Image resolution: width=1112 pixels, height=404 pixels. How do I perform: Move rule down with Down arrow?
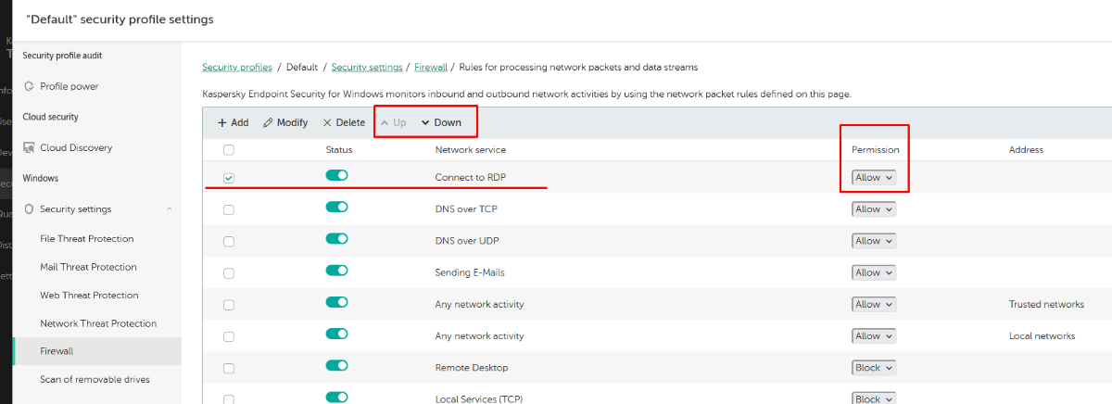click(440, 122)
